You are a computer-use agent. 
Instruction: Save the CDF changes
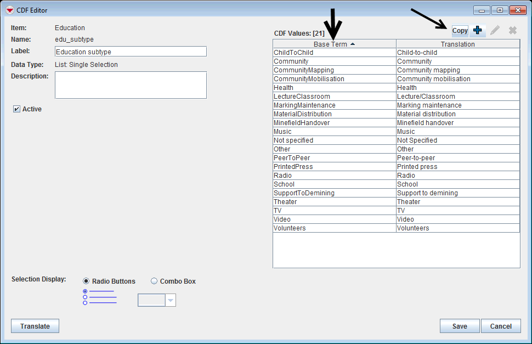460,326
